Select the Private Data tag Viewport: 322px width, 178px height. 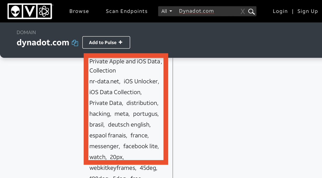coord(106,103)
